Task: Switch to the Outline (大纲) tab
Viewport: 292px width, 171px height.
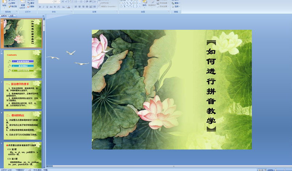Action: [11, 16]
